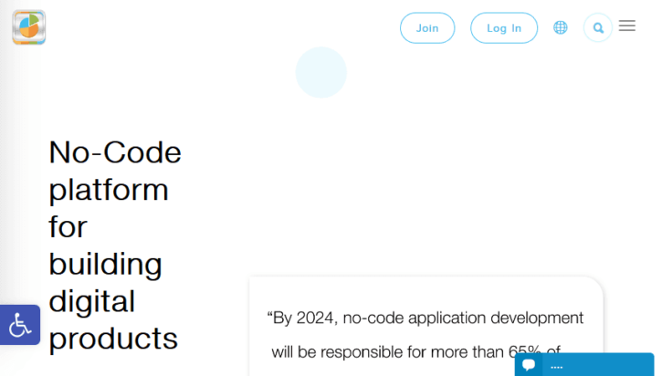This screenshot has width=662, height=376.
Task: Click the word "products" in heading
Action: (113, 338)
